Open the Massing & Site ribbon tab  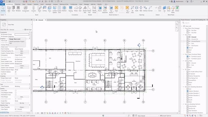[64, 4]
